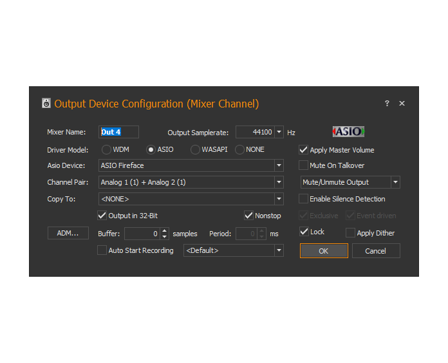This screenshot has width=448, height=363.
Task: Increase Buffer value with up arrow
Action: 165,231
